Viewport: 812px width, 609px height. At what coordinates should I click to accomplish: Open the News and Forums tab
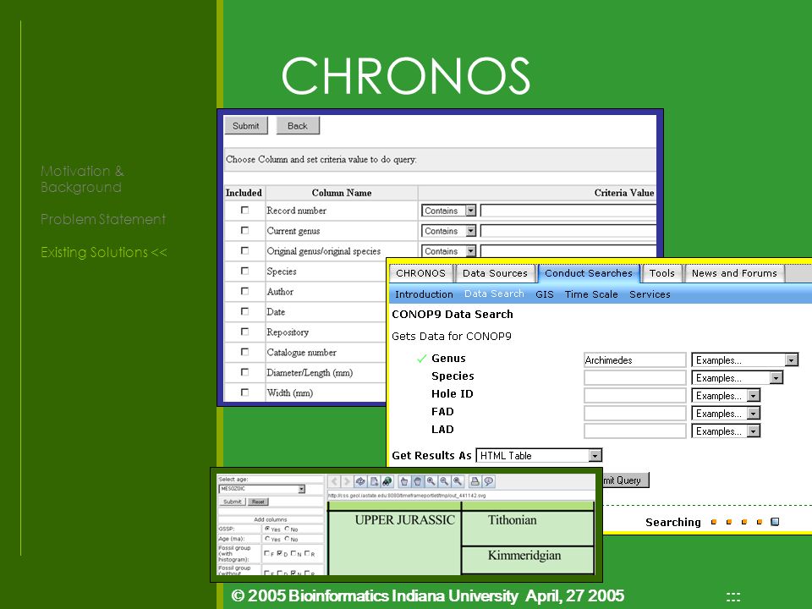[x=734, y=273]
